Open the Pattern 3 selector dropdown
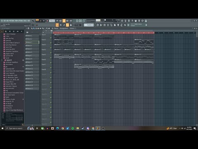 89,25
